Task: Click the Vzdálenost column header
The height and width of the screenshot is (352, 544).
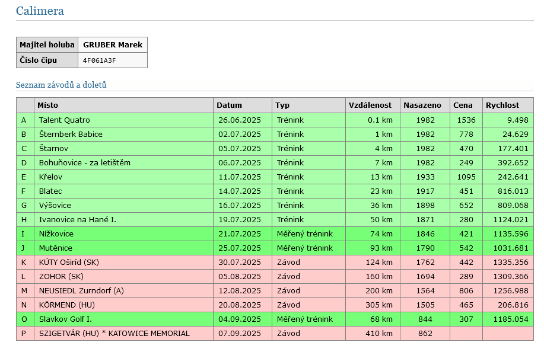Action: (x=370, y=105)
